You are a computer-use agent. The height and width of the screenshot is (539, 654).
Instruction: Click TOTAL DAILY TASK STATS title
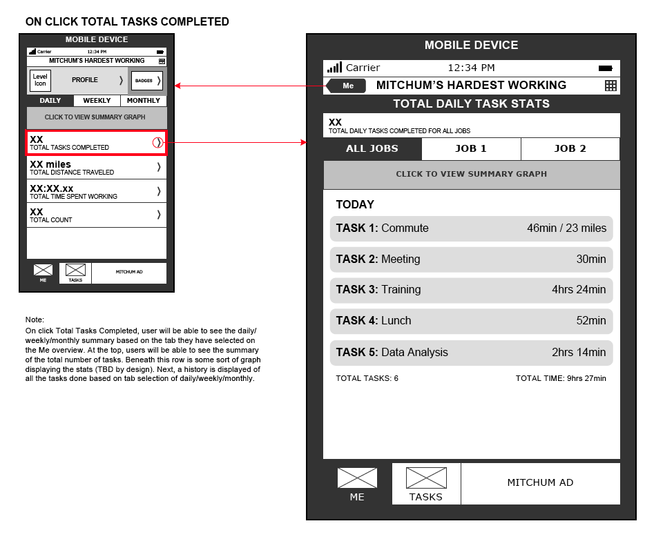[x=471, y=104]
